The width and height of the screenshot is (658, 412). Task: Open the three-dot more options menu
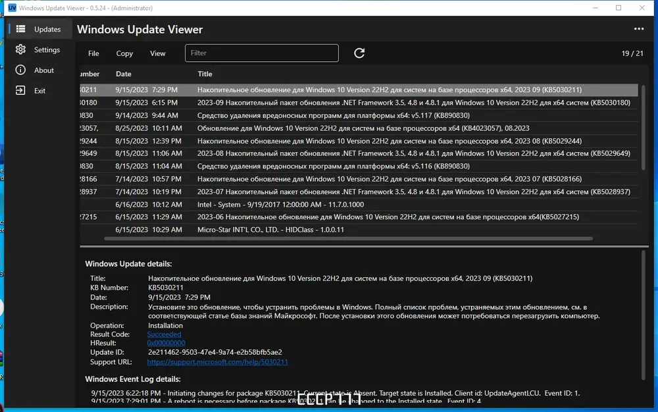pyautogui.click(x=639, y=29)
